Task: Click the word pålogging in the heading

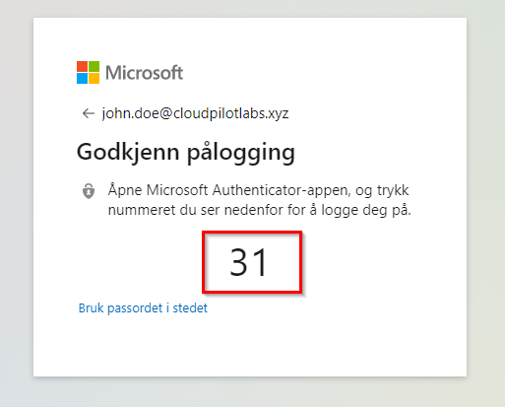Action: [x=241, y=153]
